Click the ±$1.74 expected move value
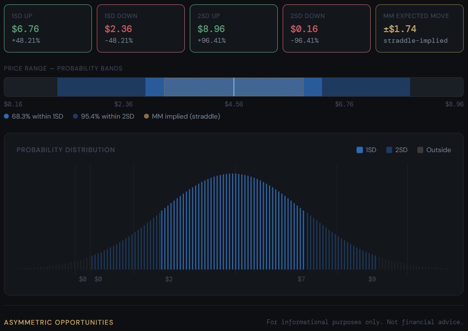 click(400, 29)
